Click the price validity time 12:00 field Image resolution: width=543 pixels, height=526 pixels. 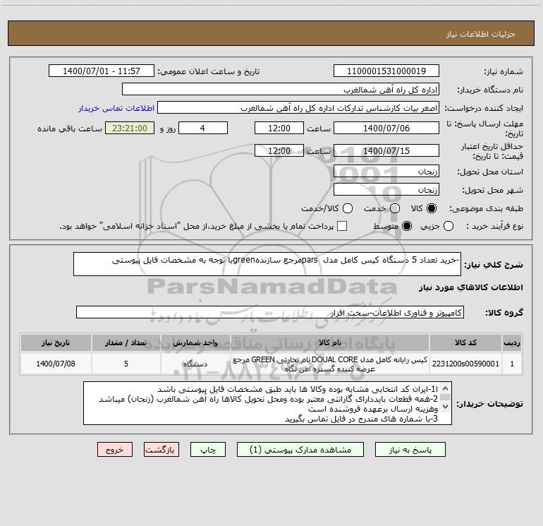[x=279, y=150]
